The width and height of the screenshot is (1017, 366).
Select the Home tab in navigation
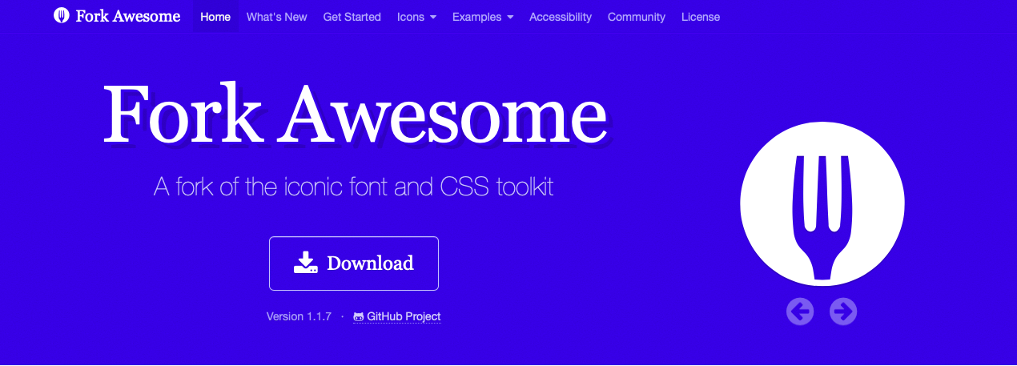click(x=215, y=17)
